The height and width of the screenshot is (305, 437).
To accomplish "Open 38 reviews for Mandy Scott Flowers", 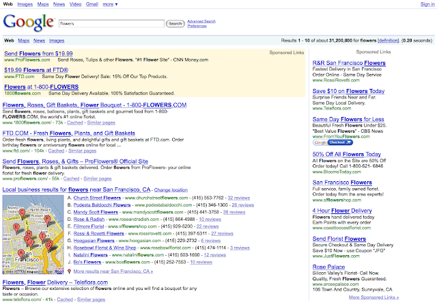I will click(x=234, y=212).
